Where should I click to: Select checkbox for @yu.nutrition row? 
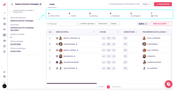click(50, 68)
